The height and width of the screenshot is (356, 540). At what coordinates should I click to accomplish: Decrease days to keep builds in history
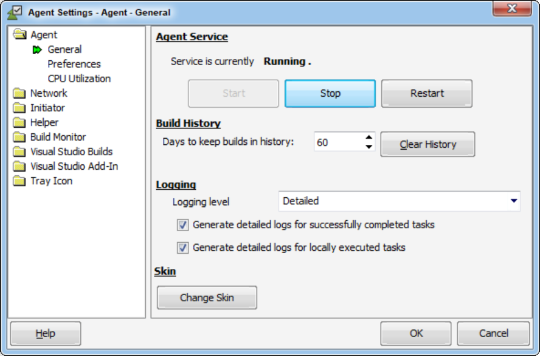coord(369,147)
